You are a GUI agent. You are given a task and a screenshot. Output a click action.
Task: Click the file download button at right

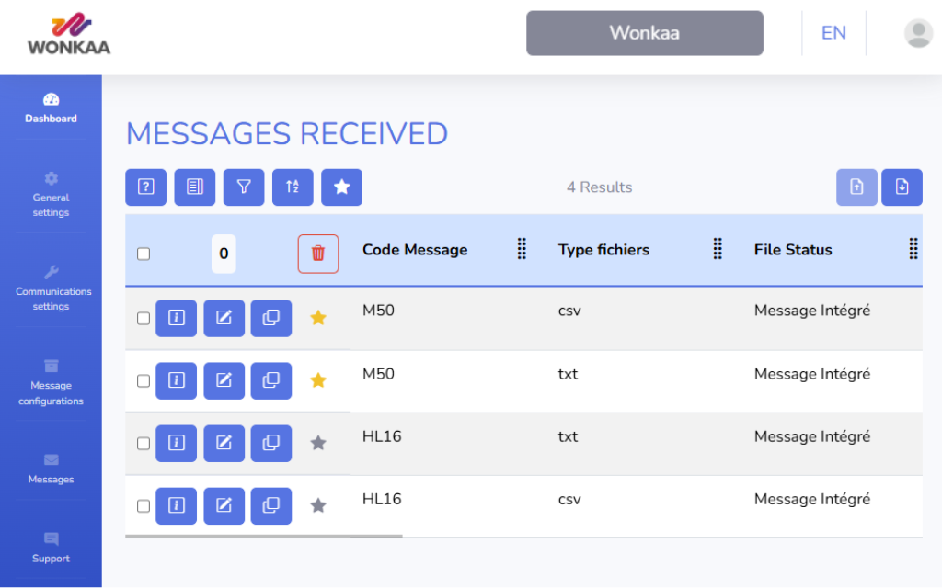tap(902, 187)
